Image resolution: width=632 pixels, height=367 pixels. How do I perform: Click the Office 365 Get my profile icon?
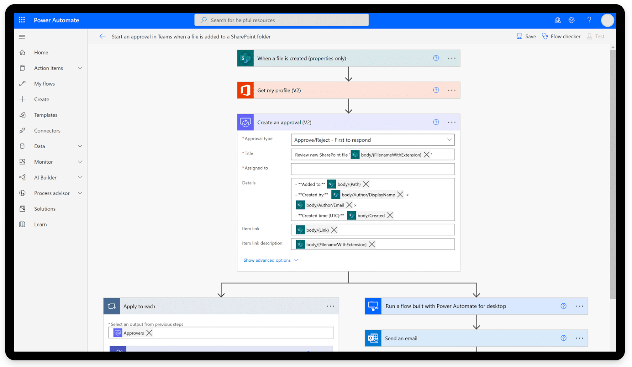pos(245,90)
